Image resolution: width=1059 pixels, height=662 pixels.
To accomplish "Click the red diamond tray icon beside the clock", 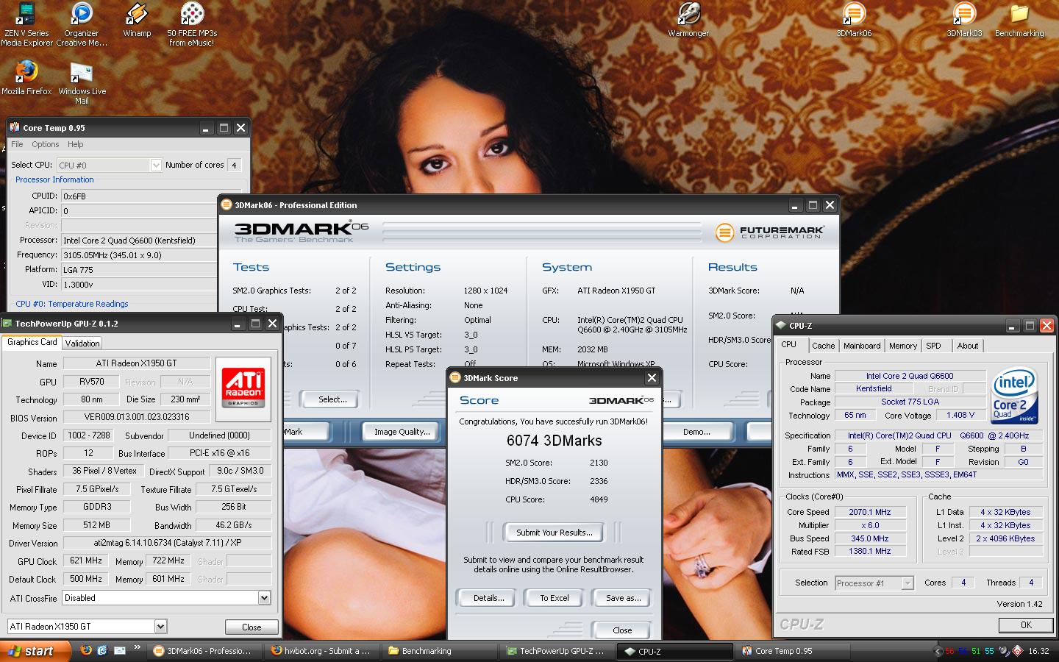I will point(1018,651).
